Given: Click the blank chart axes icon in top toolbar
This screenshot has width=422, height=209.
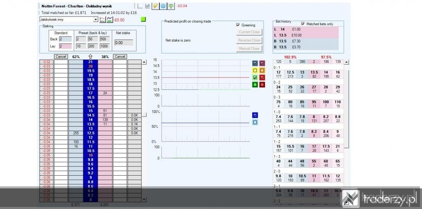Looking at the screenshot, I should 140,6.
